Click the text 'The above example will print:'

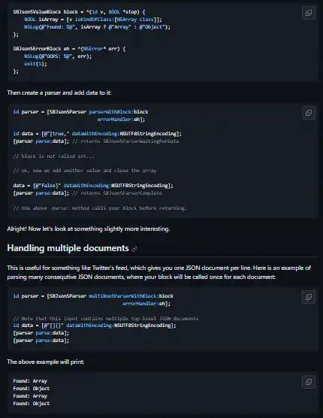pos(46,362)
